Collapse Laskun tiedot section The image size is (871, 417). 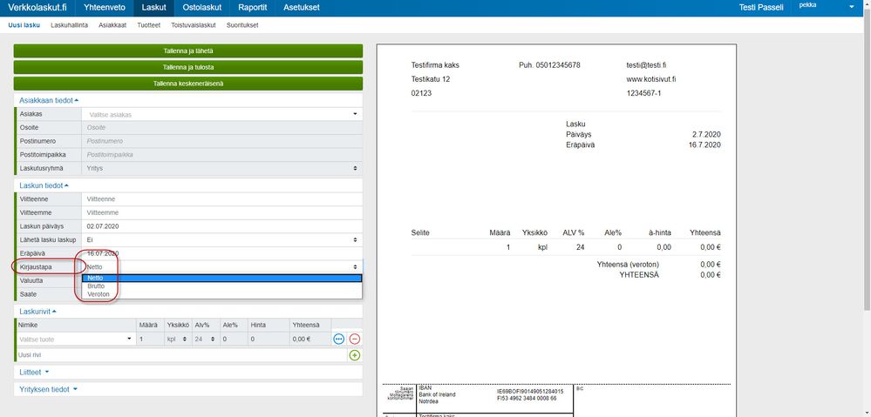(x=44, y=185)
